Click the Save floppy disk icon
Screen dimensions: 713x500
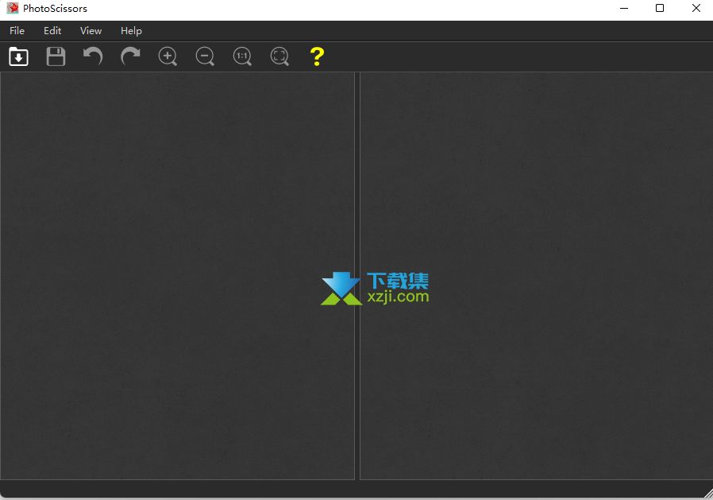[56, 56]
